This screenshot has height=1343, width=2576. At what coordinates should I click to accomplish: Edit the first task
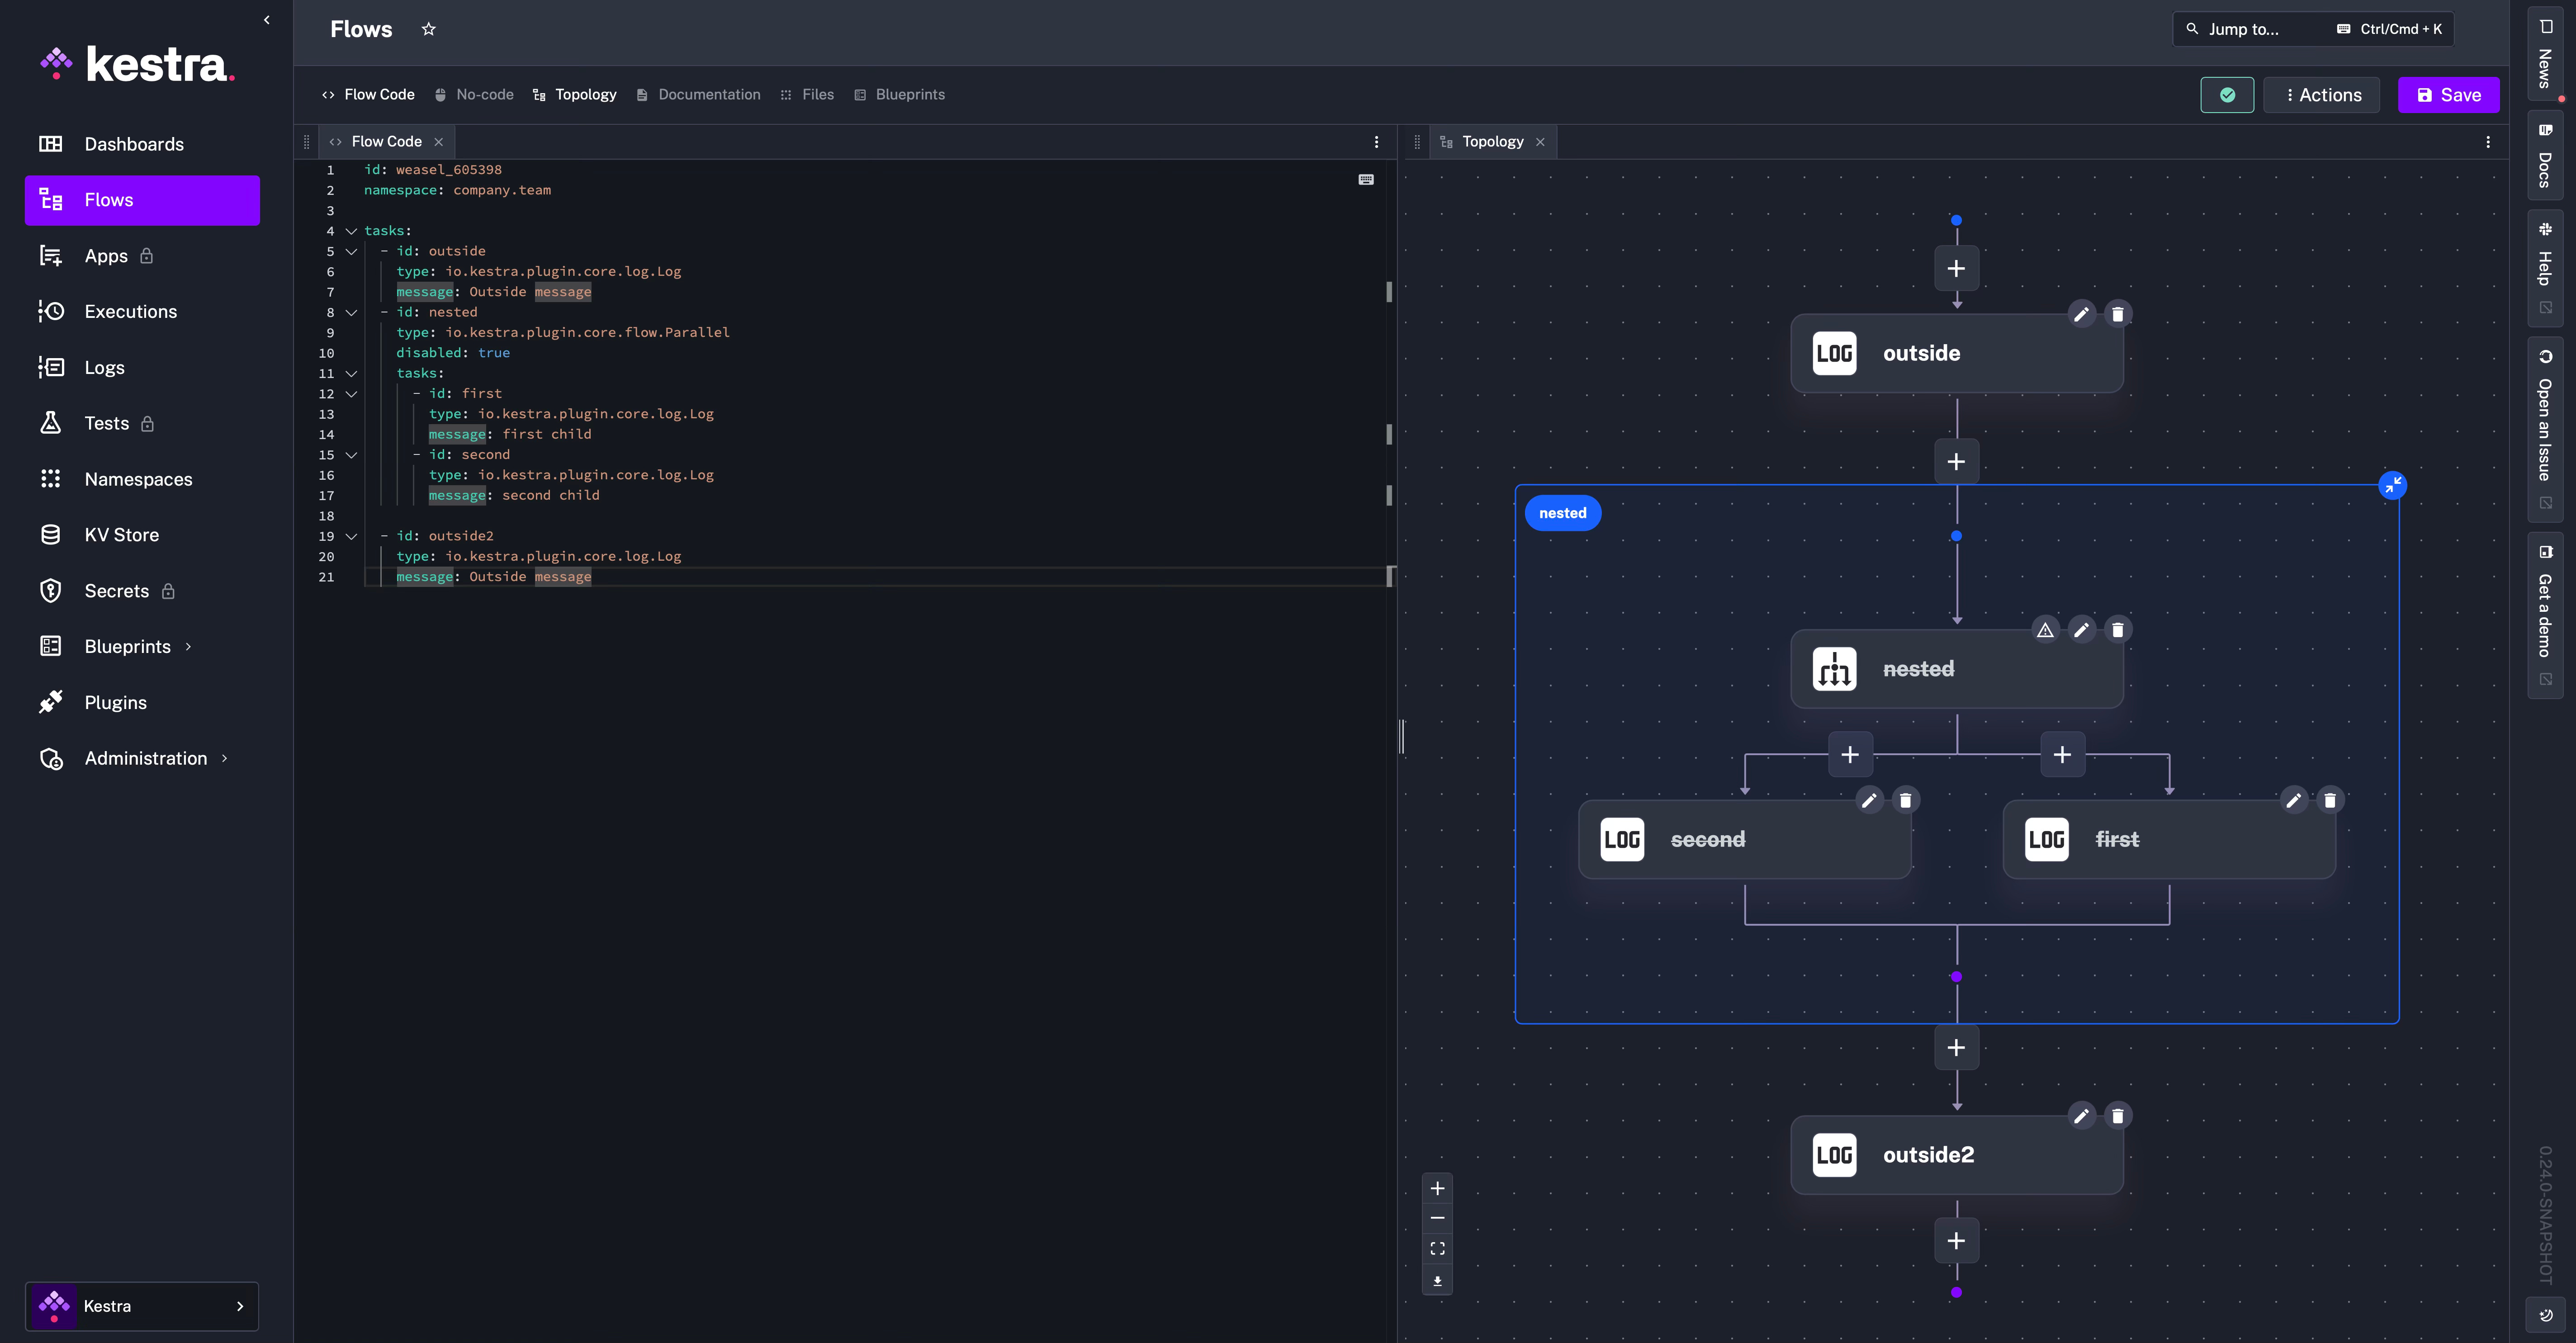point(2293,800)
